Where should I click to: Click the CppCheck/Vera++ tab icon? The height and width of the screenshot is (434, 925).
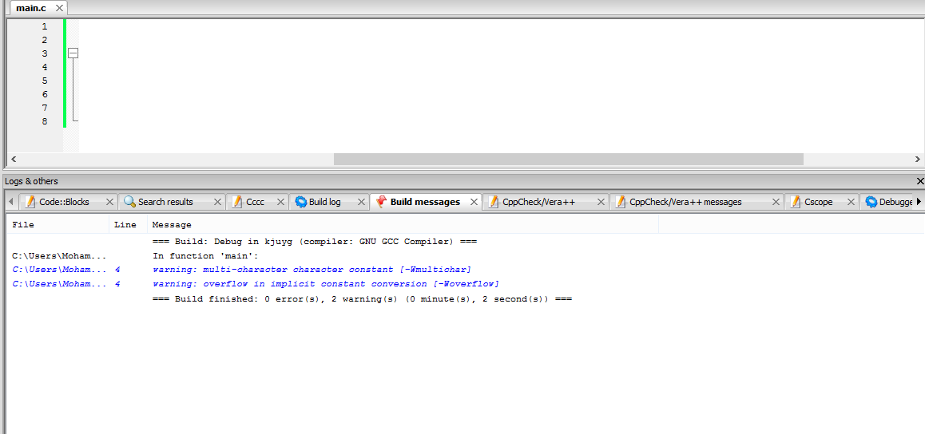pyautogui.click(x=494, y=202)
